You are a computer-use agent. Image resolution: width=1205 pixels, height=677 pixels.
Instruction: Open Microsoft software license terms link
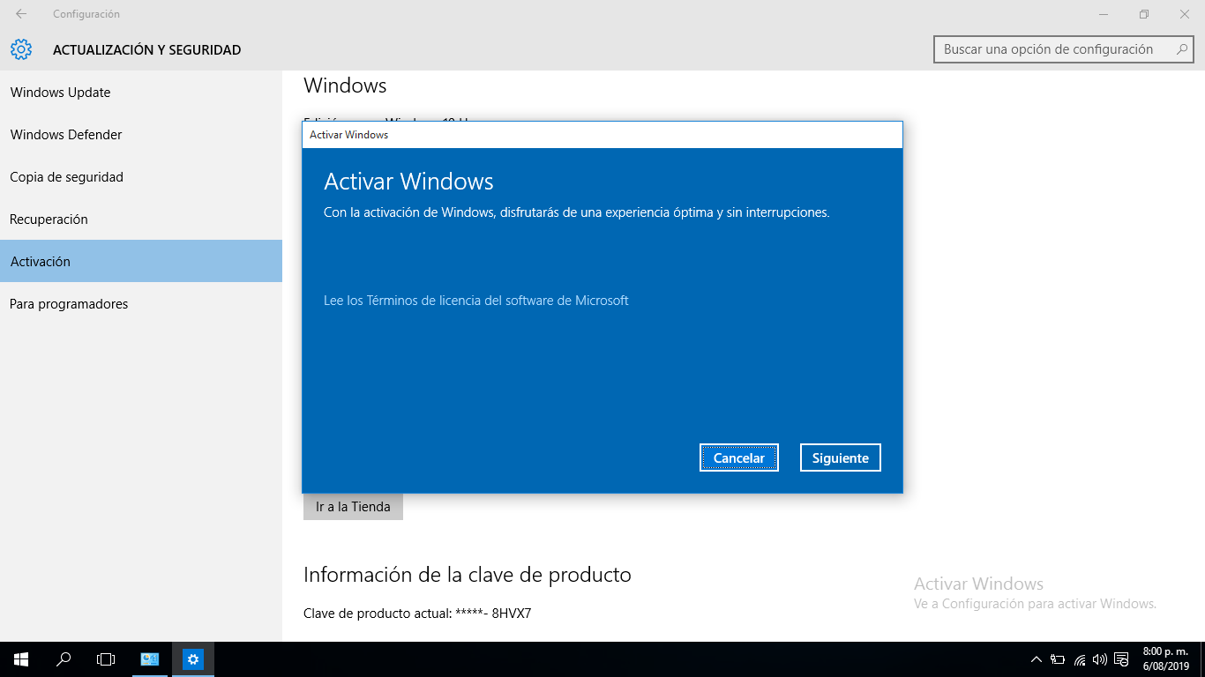pyautogui.click(x=475, y=301)
